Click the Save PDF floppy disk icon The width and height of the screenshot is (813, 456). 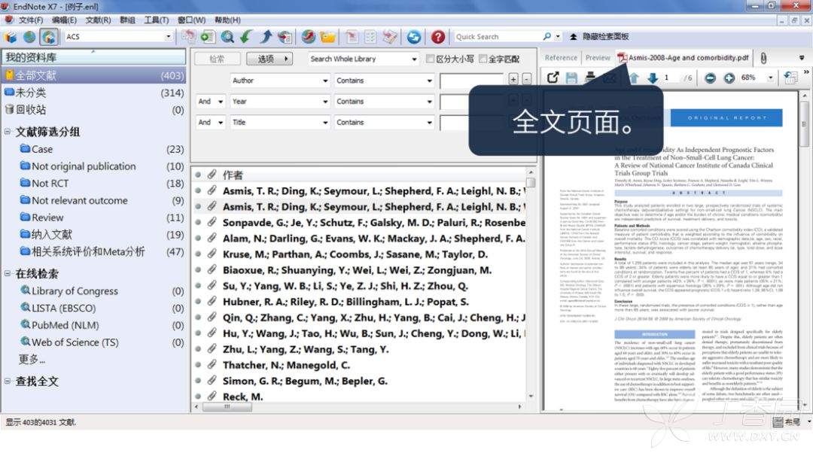(x=571, y=78)
